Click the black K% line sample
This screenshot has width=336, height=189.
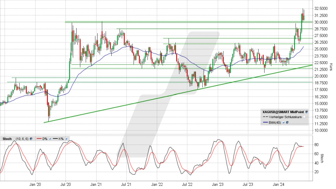(55, 139)
